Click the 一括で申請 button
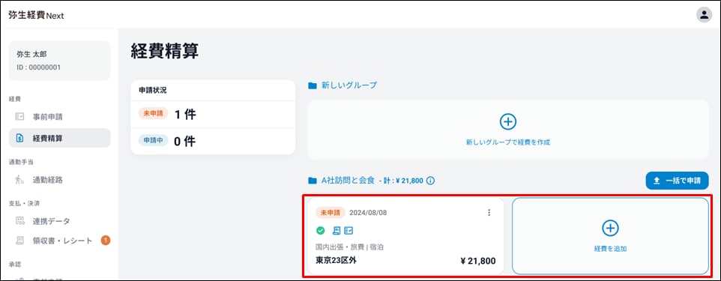 point(677,181)
